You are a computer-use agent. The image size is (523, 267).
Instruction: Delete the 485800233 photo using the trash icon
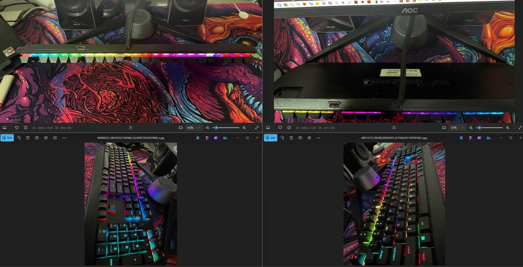(x=28, y=138)
